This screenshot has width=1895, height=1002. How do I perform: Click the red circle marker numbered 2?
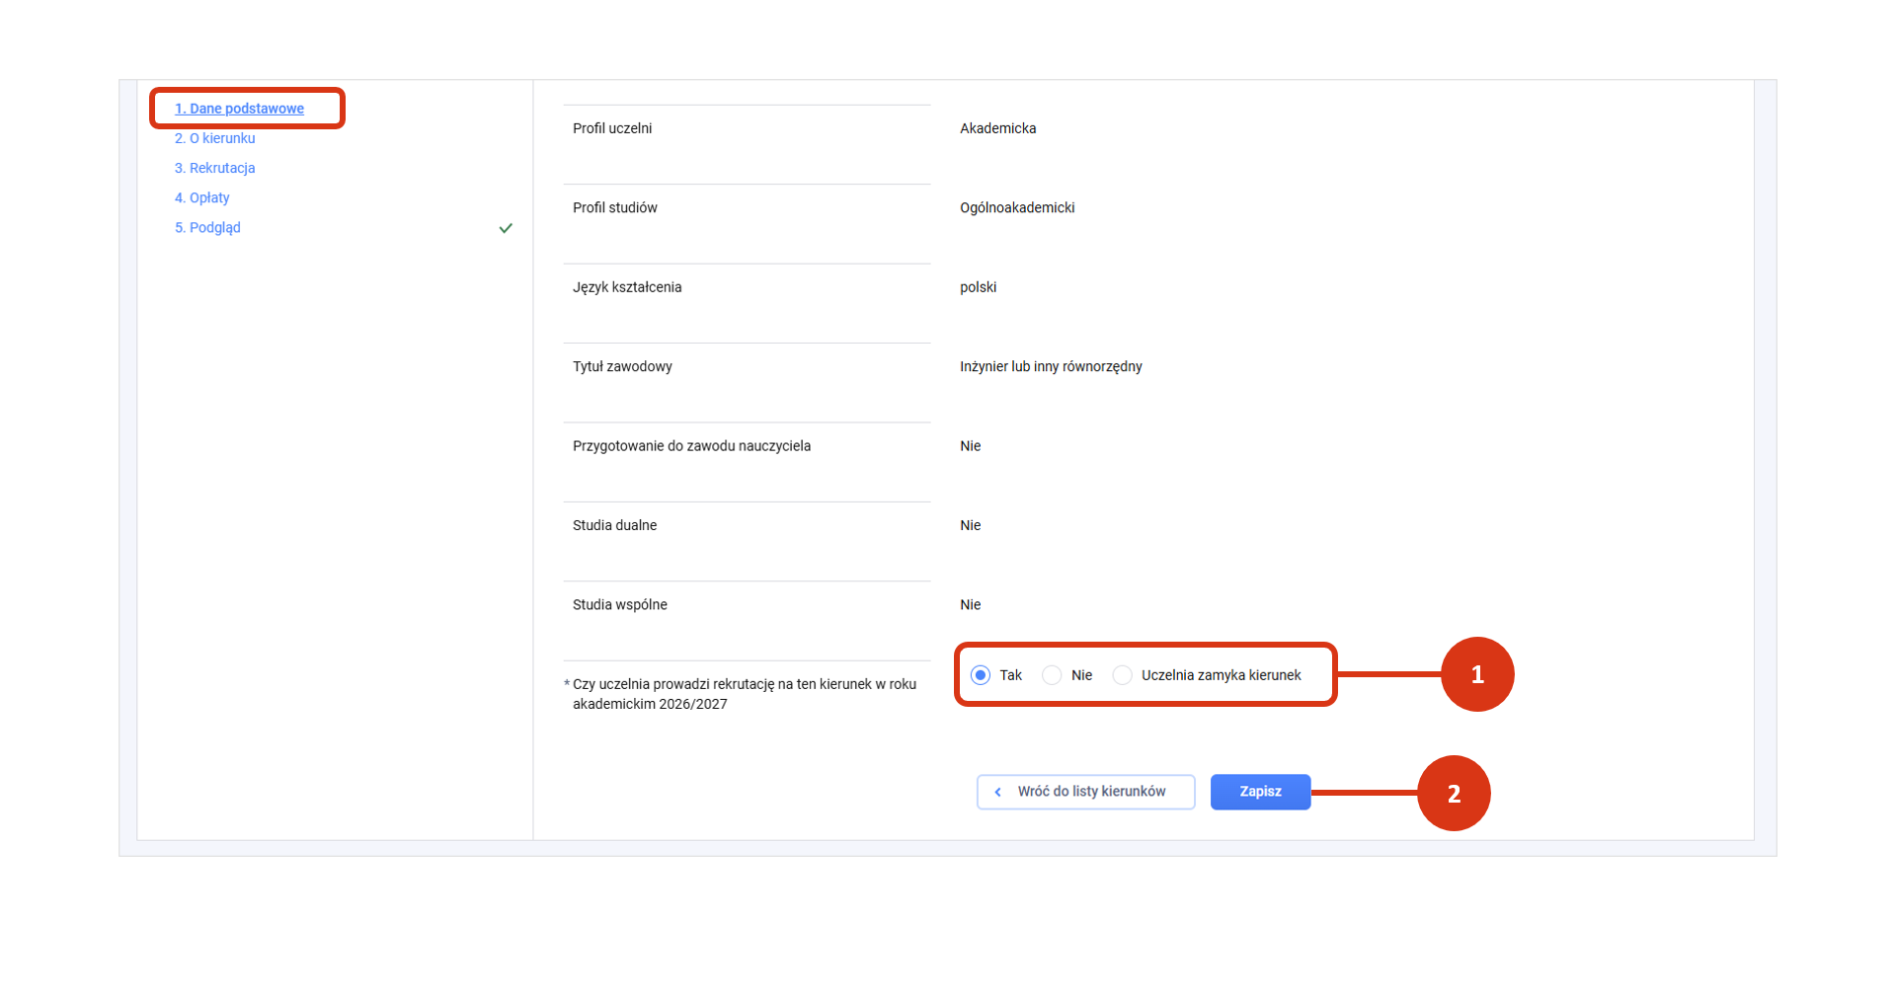[x=1453, y=794]
